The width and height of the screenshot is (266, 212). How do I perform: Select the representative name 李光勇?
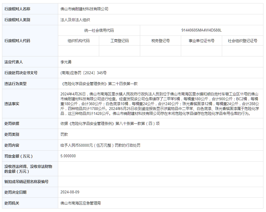[x=66, y=62]
